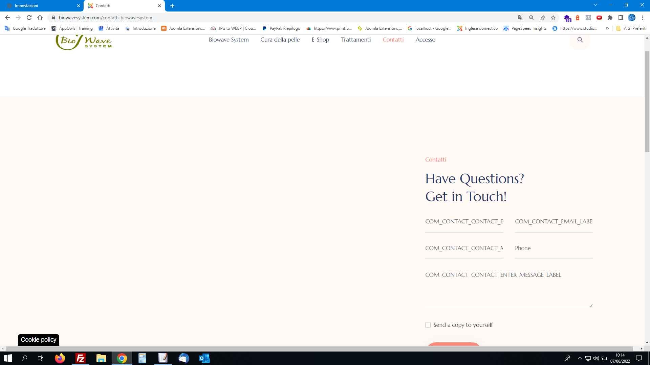Show hidden system tray icons
Screen dimensions: 650x365
tap(580, 358)
